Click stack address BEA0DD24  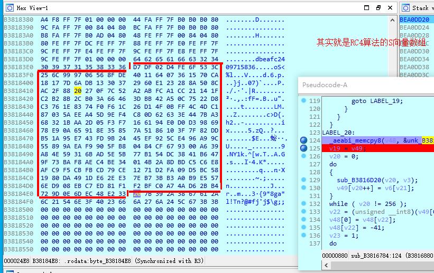pos(414,27)
